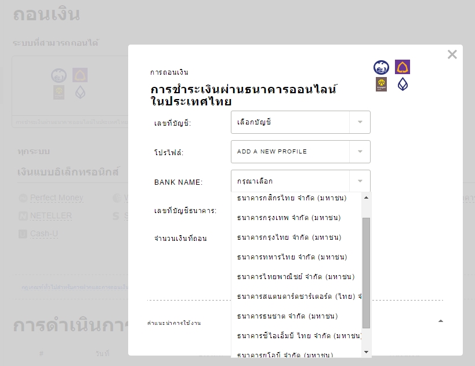Select ธนาคารทหารไทย จำกัด (มหาชน) option
The image size is (475, 366).
tap(296, 257)
